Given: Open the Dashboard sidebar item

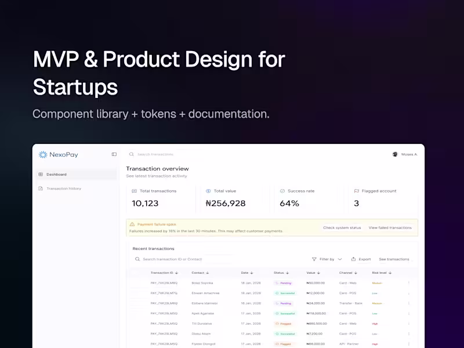Looking at the screenshot, I should click(55, 174).
